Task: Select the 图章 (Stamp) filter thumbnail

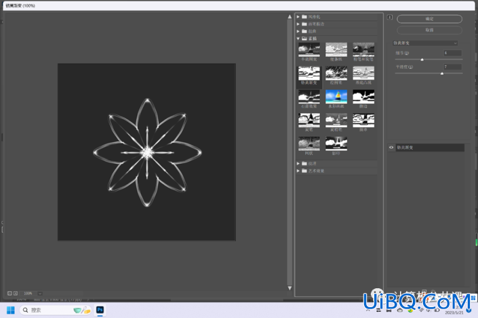Action: [x=363, y=120]
